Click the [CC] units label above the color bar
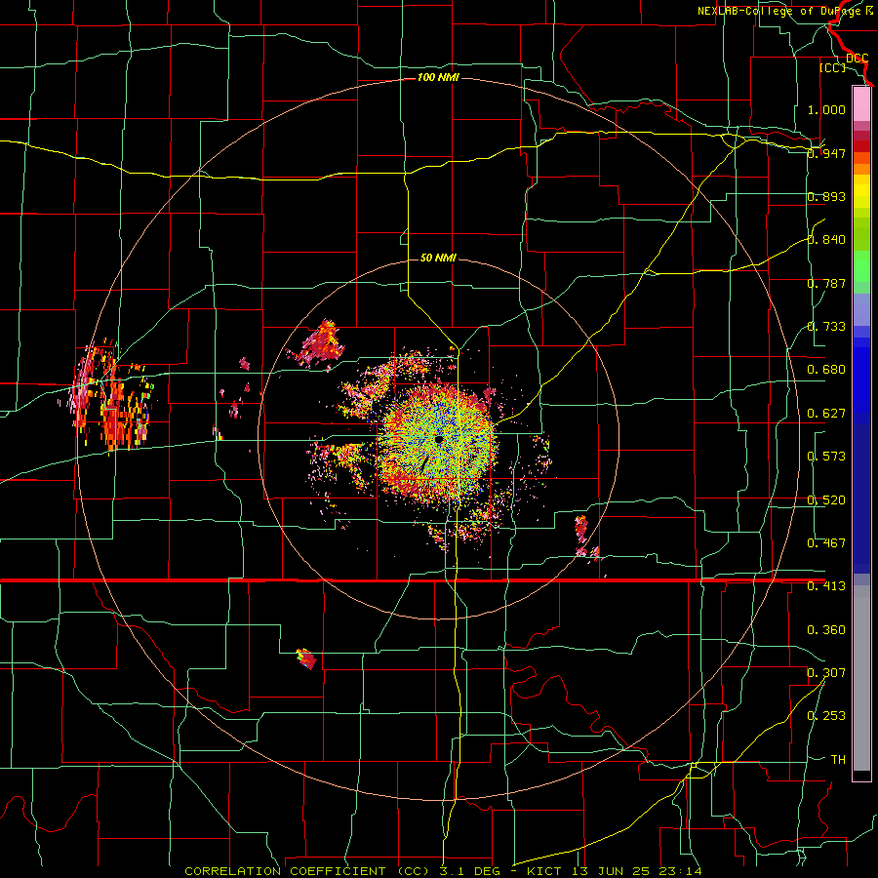The image size is (878, 878). pyautogui.click(x=833, y=67)
